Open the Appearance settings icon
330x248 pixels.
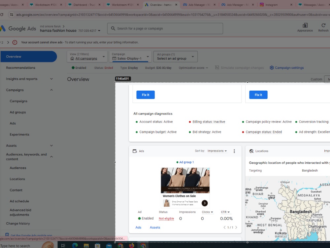click(x=305, y=25)
